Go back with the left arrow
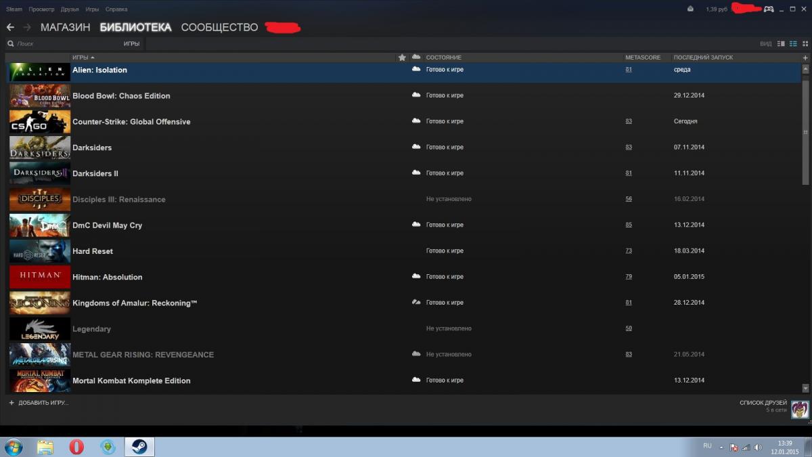This screenshot has width=812, height=457. coord(10,27)
